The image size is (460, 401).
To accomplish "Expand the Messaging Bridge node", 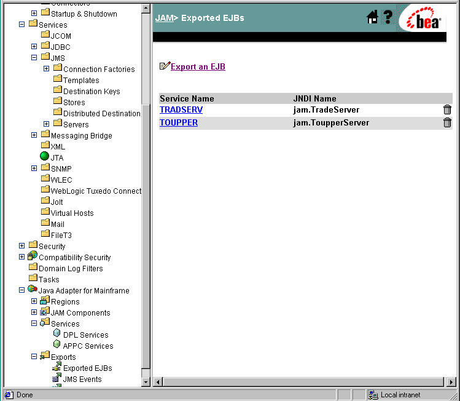I will pyautogui.click(x=35, y=135).
